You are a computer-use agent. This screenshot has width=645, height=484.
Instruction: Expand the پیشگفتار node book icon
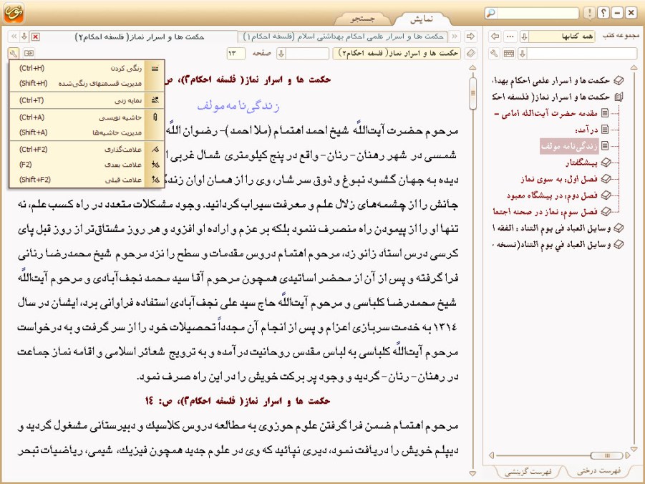(x=606, y=163)
